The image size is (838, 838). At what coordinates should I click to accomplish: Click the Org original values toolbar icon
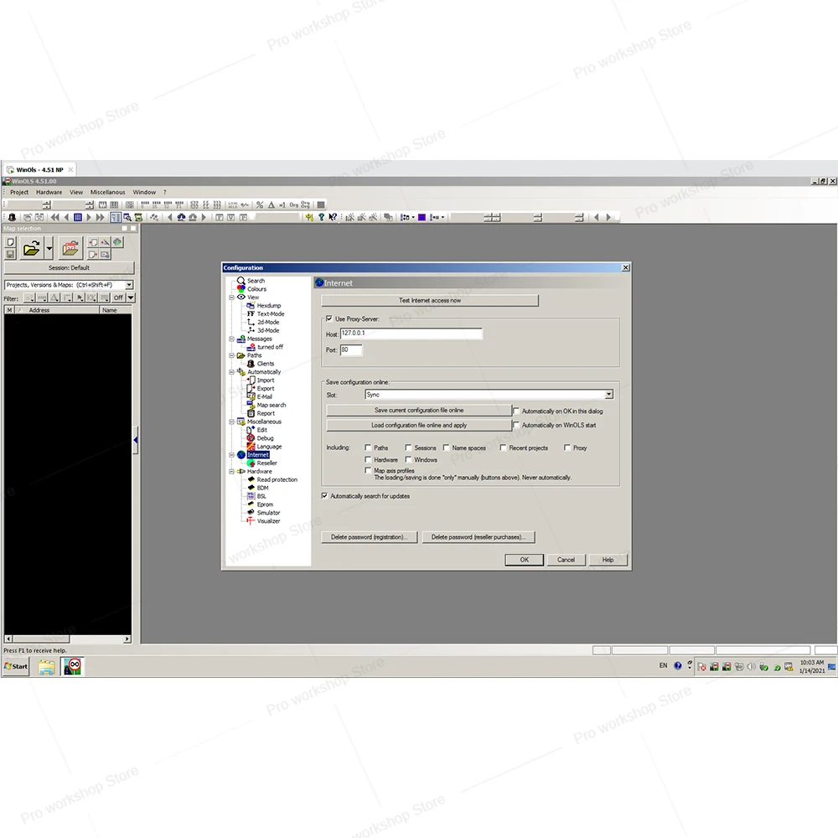point(294,204)
